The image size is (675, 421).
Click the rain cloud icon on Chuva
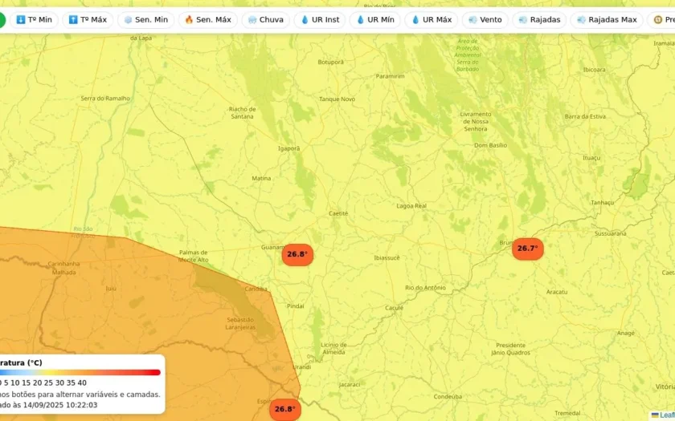coord(252,20)
